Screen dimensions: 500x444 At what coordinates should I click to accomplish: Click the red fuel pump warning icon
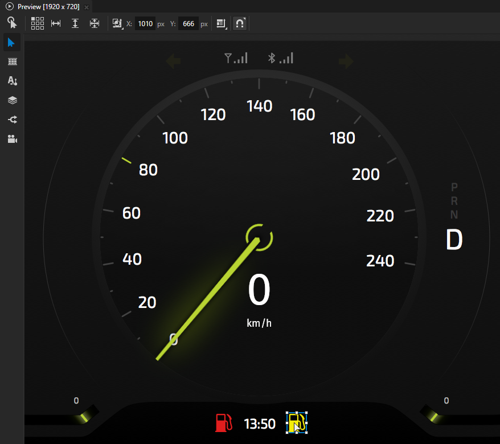223,423
